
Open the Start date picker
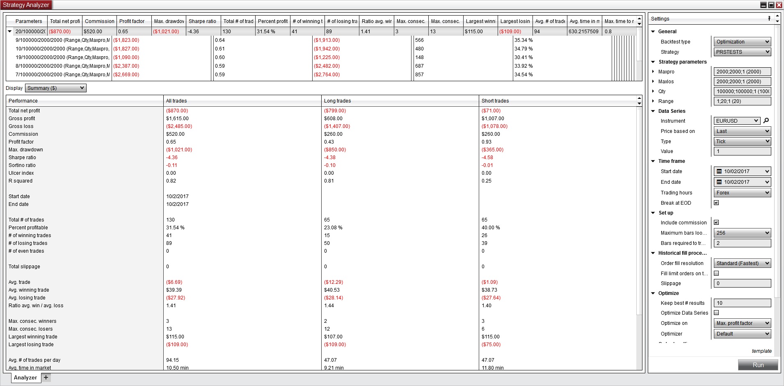742,171
